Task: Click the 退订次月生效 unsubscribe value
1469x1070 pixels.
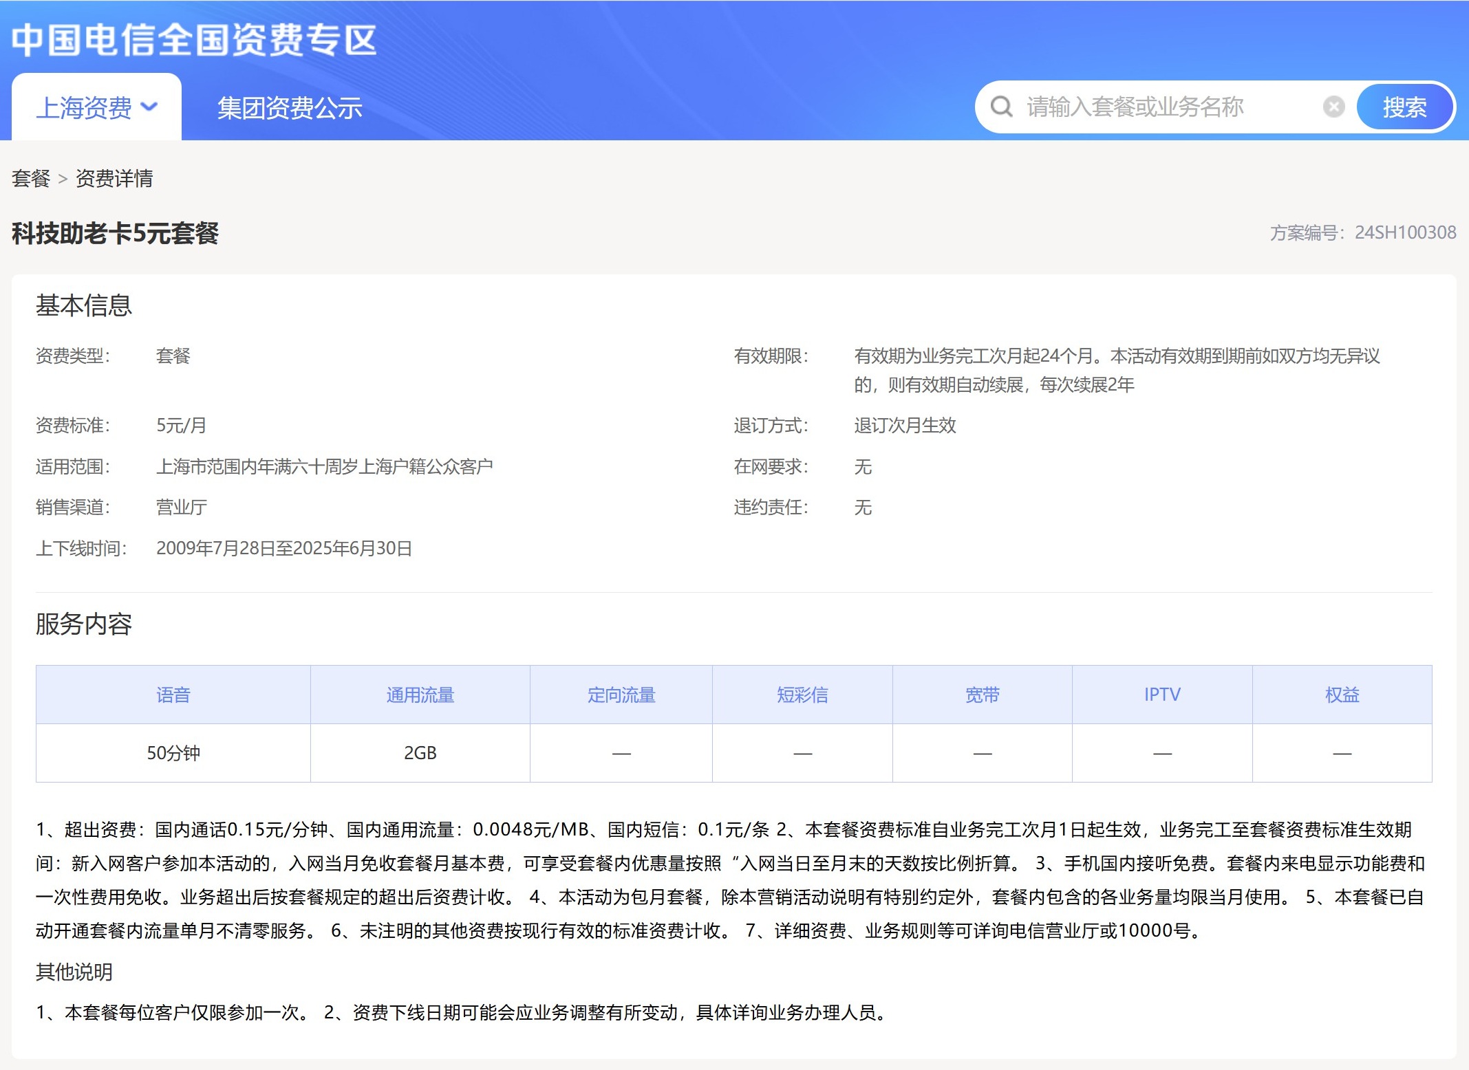Action: pyautogui.click(x=905, y=425)
